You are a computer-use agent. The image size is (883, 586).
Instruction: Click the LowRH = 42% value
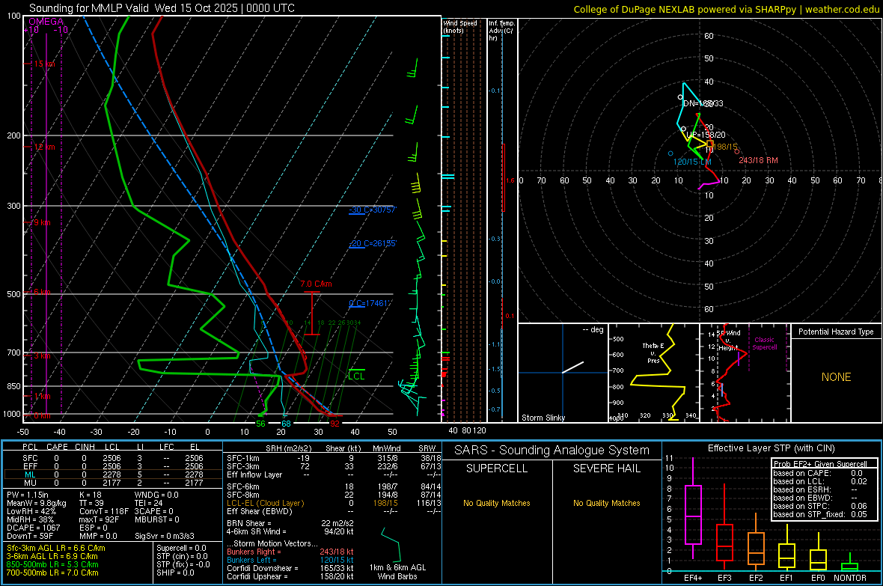(31, 511)
